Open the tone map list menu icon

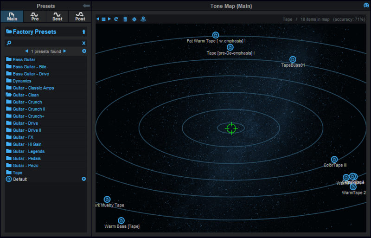pyautogui.click(x=103, y=19)
